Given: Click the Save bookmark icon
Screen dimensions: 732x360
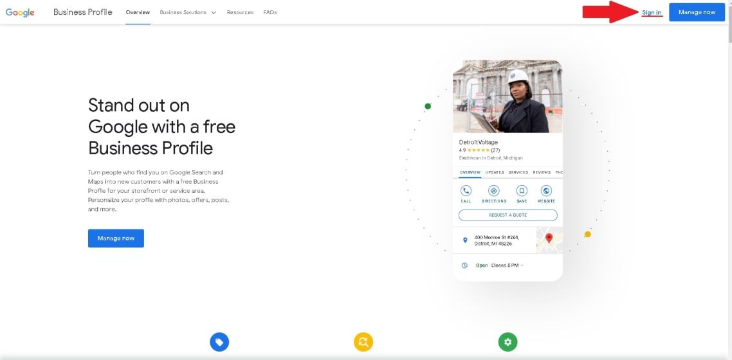Looking at the screenshot, I should click(x=522, y=191).
